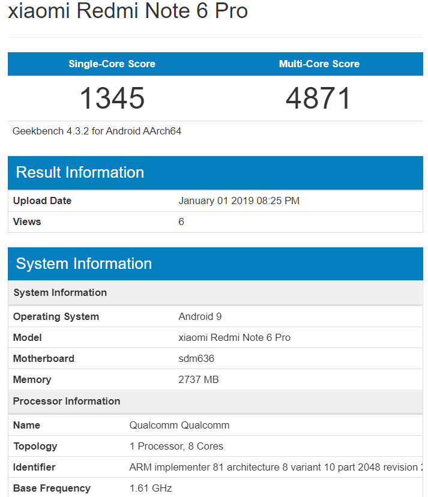The image size is (428, 497).
Task: Click the gray System Information subheader row
Action: point(216,292)
